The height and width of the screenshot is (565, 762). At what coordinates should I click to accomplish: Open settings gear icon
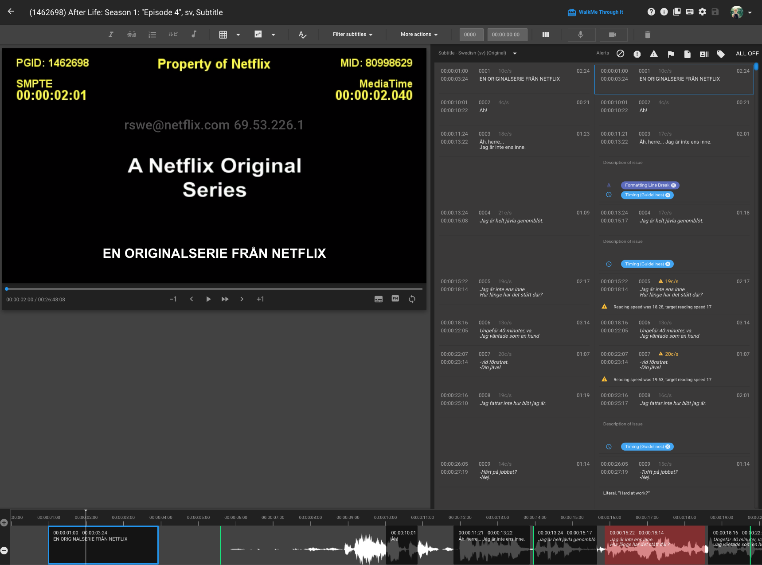coord(702,12)
